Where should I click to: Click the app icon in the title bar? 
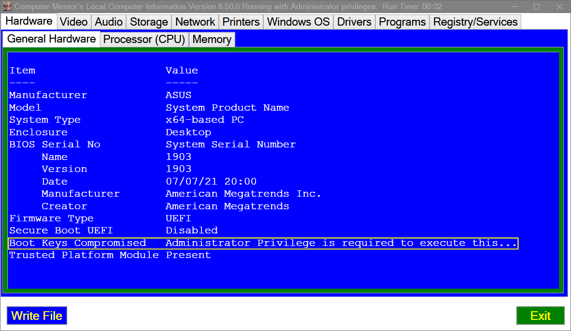pos(7,7)
